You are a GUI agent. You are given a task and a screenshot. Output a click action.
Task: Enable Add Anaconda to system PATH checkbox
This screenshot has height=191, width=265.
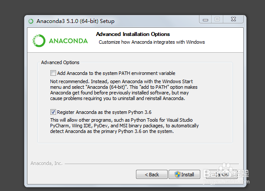click(x=53, y=73)
